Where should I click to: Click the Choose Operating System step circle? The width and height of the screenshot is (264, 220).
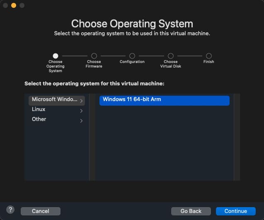pyautogui.click(x=56, y=56)
